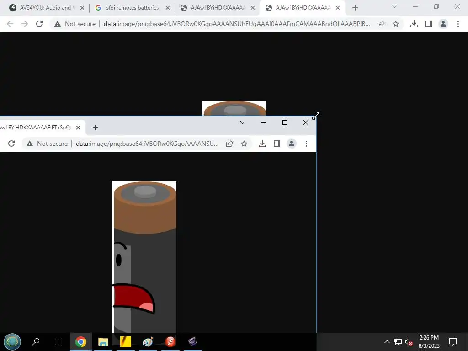Close the AVS4YOU tab

(82, 8)
